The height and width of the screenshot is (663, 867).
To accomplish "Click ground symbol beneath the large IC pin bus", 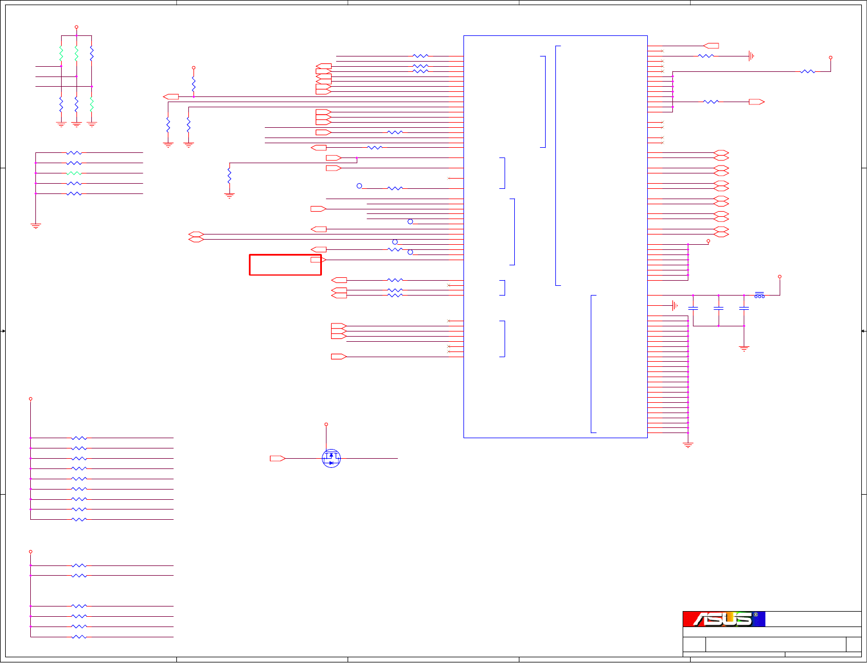I will (688, 445).
